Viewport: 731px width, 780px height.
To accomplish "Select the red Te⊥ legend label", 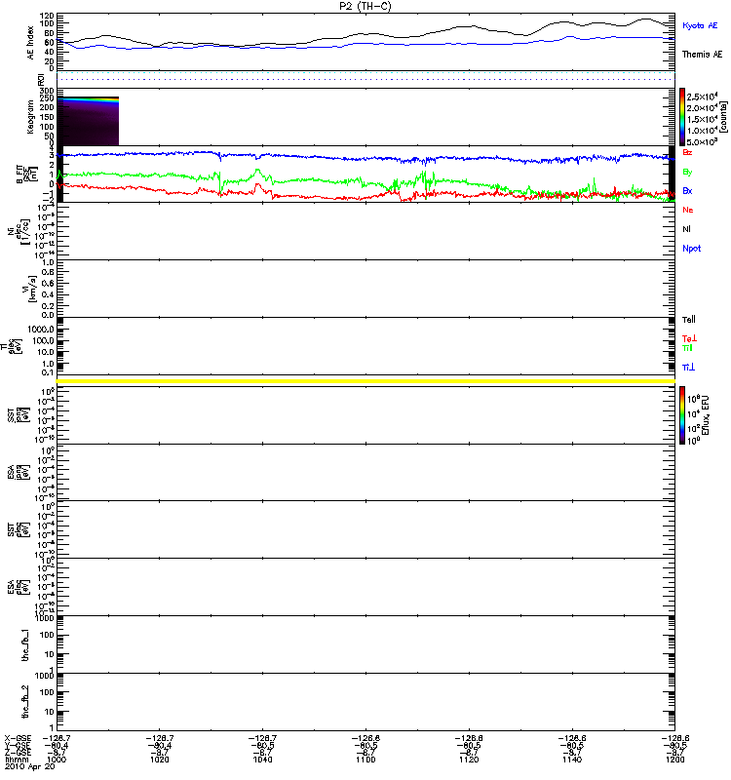I will (689, 338).
